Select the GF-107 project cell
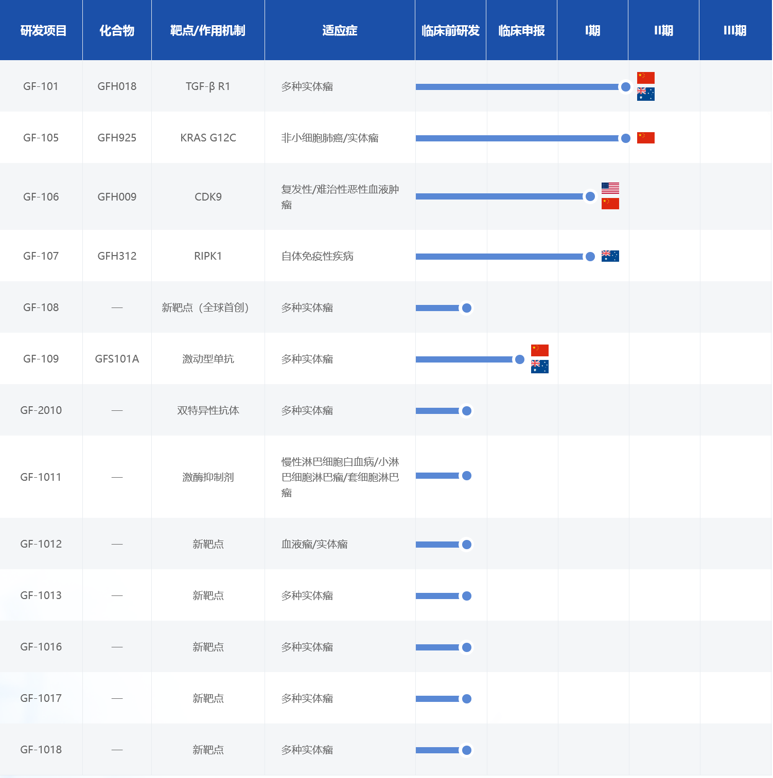773x778 pixels. tap(41, 256)
